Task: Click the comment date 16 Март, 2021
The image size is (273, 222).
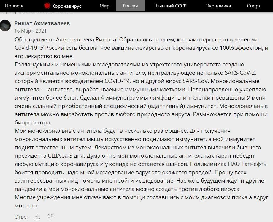Action: coord(31,31)
